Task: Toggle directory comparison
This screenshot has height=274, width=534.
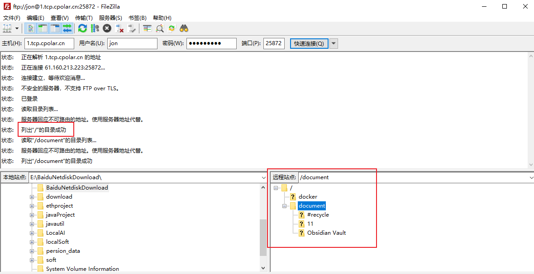Action: click(160, 28)
